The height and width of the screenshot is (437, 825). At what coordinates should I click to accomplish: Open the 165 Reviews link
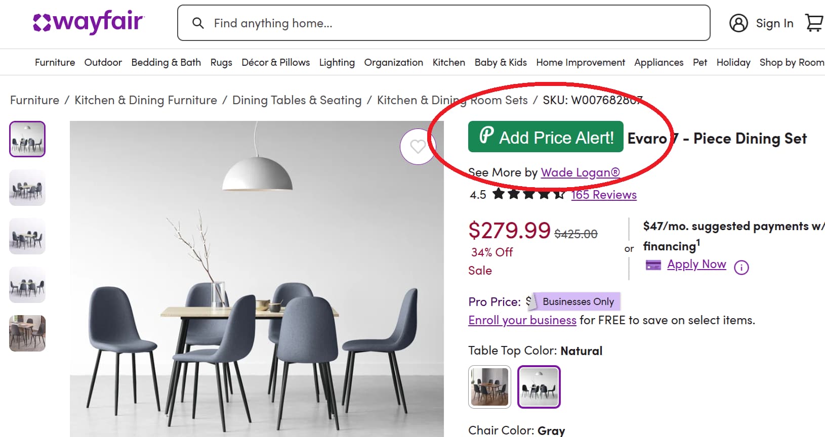pyautogui.click(x=603, y=195)
